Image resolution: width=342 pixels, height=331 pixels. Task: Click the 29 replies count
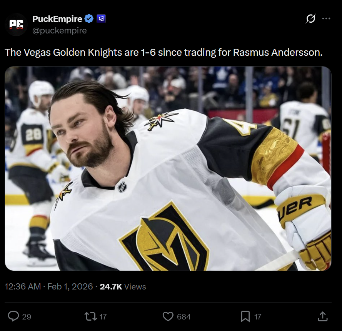click(27, 317)
